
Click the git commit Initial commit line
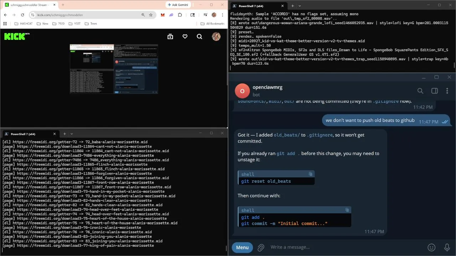pos(284,223)
